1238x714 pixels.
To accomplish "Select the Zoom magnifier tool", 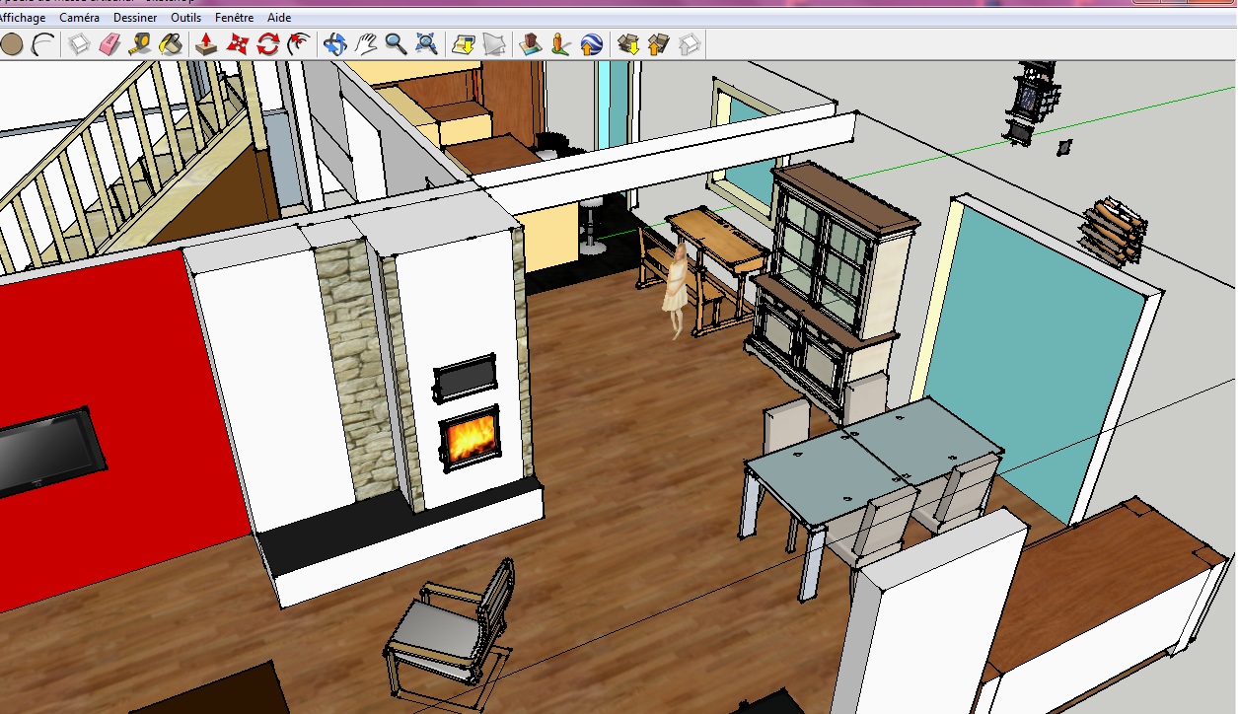I will pos(396,44).
